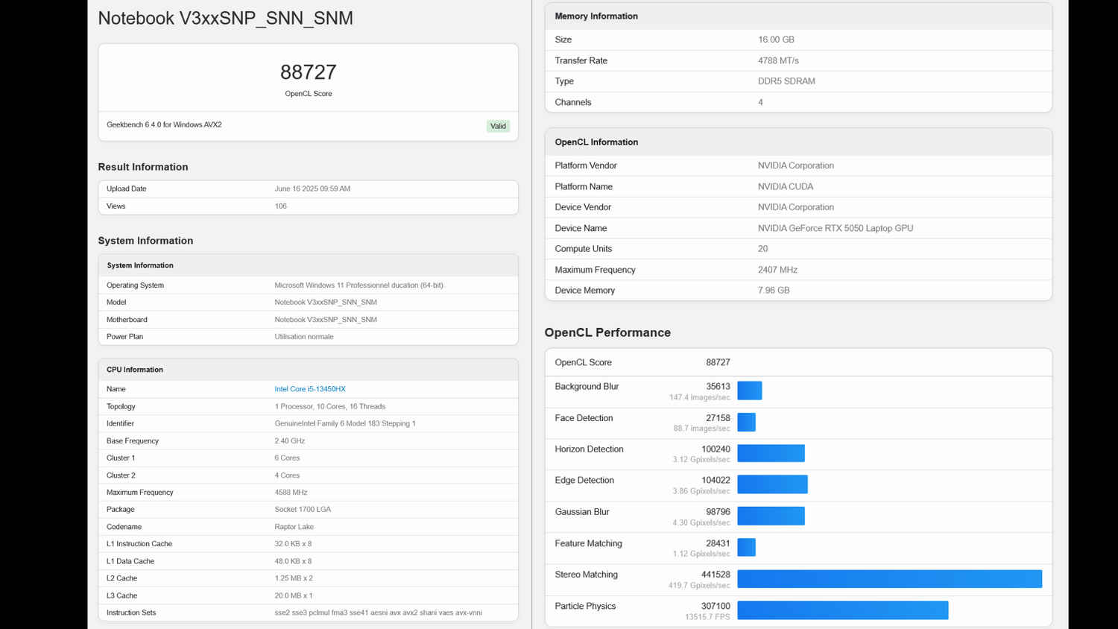Click the Particle Physics performance bar
Viewport: 1118px width, 629px height.
842,610
